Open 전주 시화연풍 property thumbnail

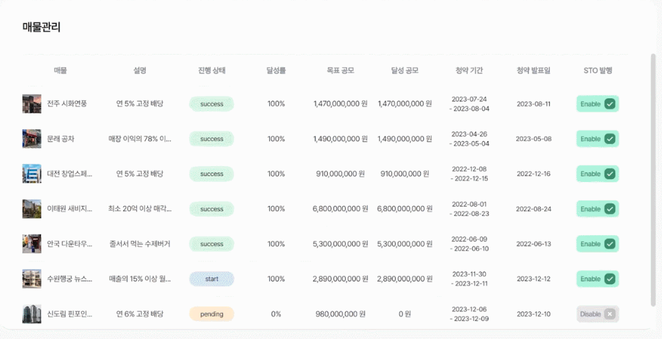click(32, 104)
